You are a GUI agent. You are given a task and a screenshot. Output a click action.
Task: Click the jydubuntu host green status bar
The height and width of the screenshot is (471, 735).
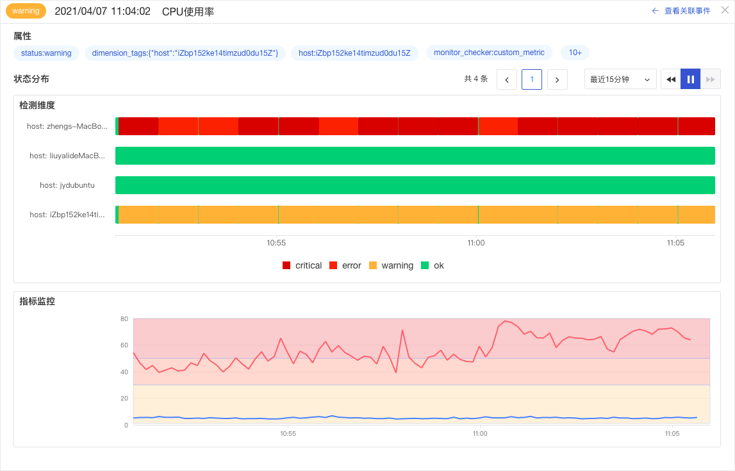[x=415, y=185]
